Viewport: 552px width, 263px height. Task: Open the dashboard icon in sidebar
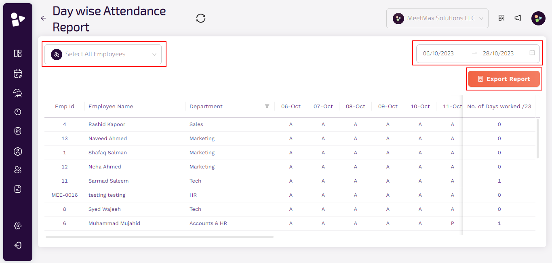[18, 53]
